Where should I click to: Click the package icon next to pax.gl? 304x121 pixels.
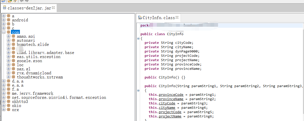click(13, 69)
